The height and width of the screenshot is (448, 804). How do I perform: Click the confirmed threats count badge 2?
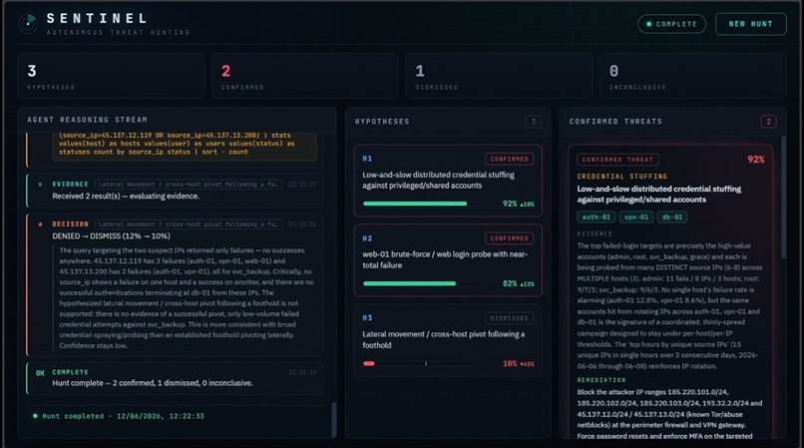(x=768, y=122)
